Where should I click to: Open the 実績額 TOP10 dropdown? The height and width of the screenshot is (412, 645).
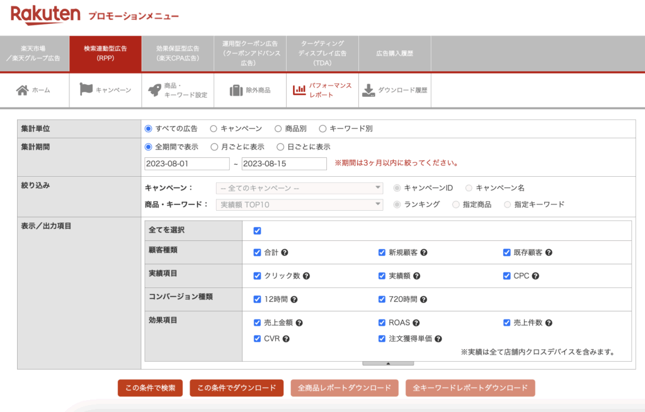coord(299,204)
